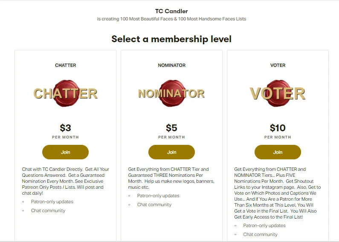339x242 pixels.
Task: Click the $10 per month price
Action: pyautogui.click(x=278, y=128)
